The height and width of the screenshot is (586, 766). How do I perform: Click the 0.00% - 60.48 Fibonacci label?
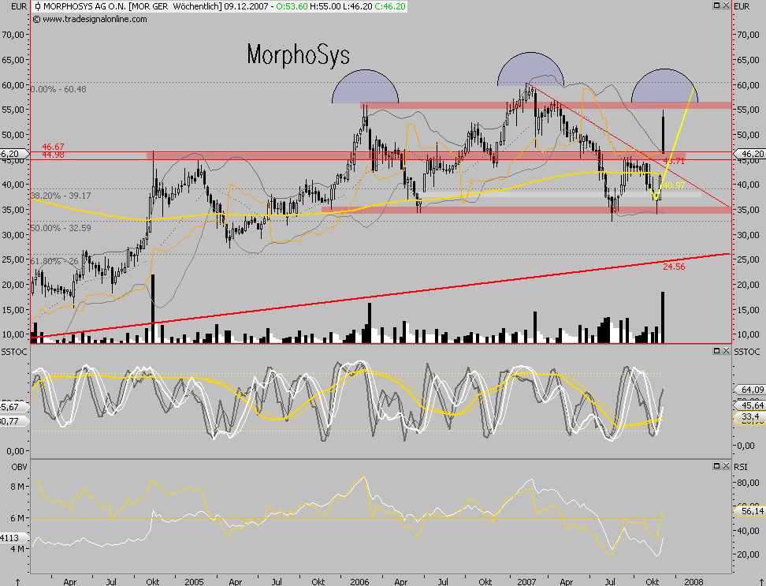point(58,89)
